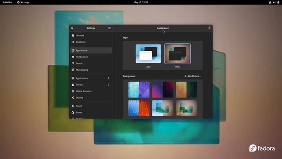Click the Online Accounts icon
The height and width of the screenshot is (159, 282).
[x=73, y=91]
